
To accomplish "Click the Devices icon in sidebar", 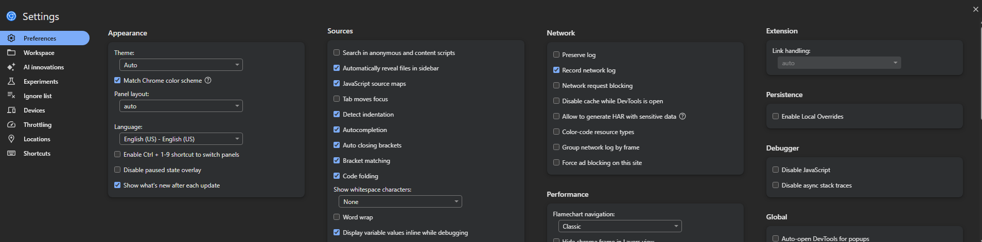I will 11,110.
